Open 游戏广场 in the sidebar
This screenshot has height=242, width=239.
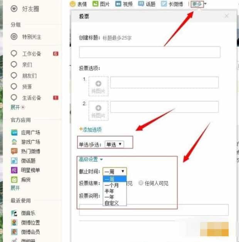(30, 142)
